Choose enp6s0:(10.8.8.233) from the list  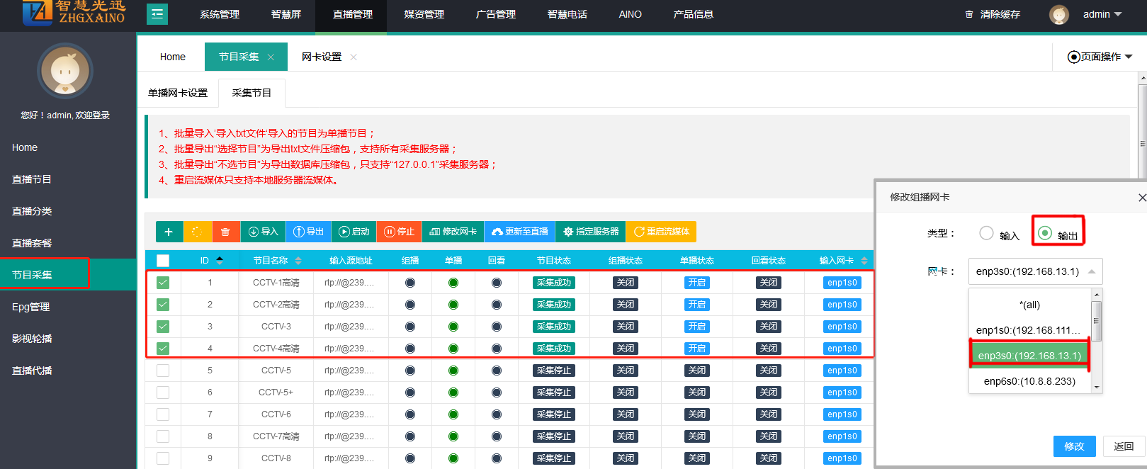[1029, 381]
